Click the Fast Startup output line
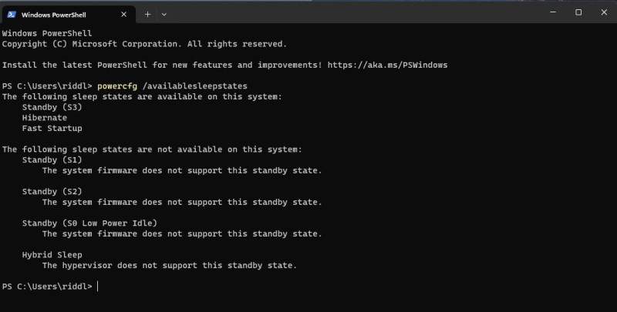 52,129
